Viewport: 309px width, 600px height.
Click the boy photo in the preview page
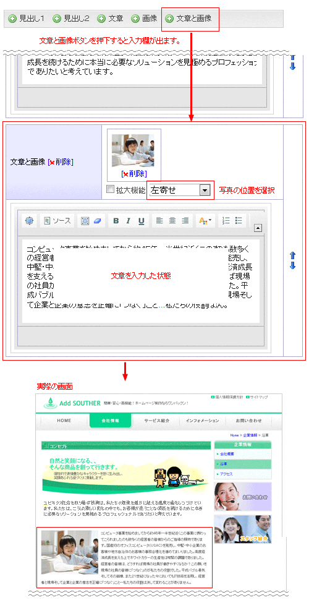coord(70,554)
